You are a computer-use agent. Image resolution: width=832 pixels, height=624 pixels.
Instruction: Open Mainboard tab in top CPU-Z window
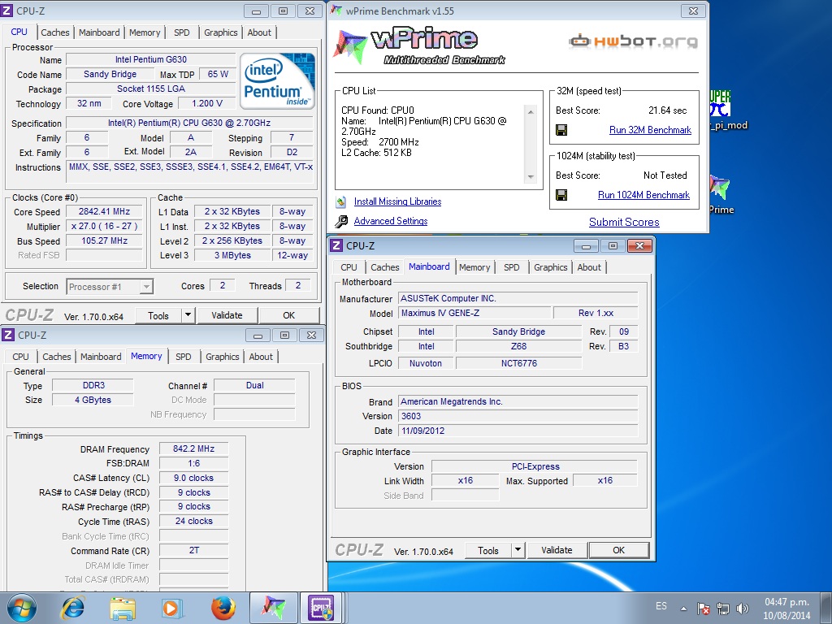click(x=99, y=32)
